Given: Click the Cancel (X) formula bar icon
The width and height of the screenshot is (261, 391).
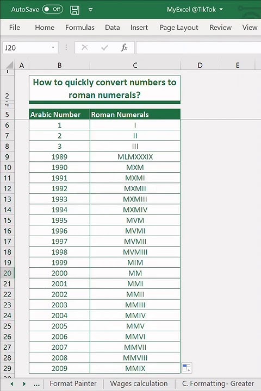Looking at the screenshot, I should 85,47.
